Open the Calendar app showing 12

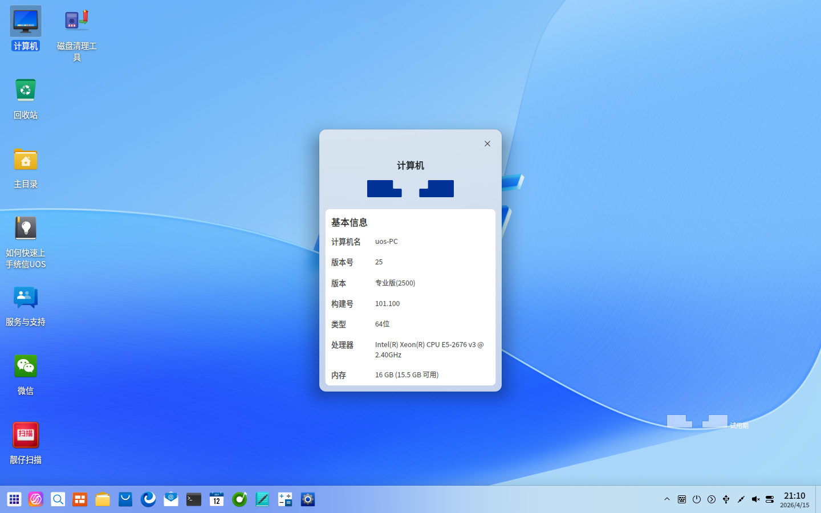(x=216, y=499)
